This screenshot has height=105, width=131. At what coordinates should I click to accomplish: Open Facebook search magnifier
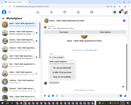(9, 12)
